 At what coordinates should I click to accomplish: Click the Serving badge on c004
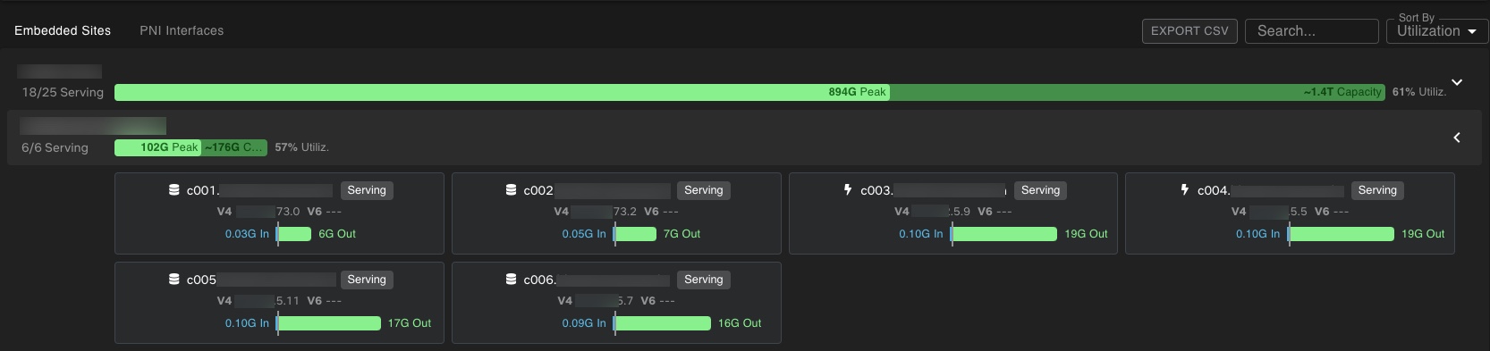pos(1377,190)
